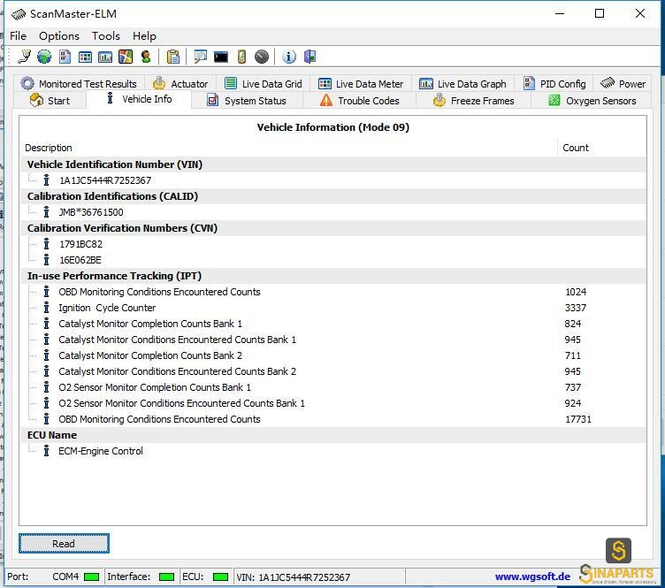Click the person toolbar icon
Viewport: 665px width, 588px height.
[146, 57]
